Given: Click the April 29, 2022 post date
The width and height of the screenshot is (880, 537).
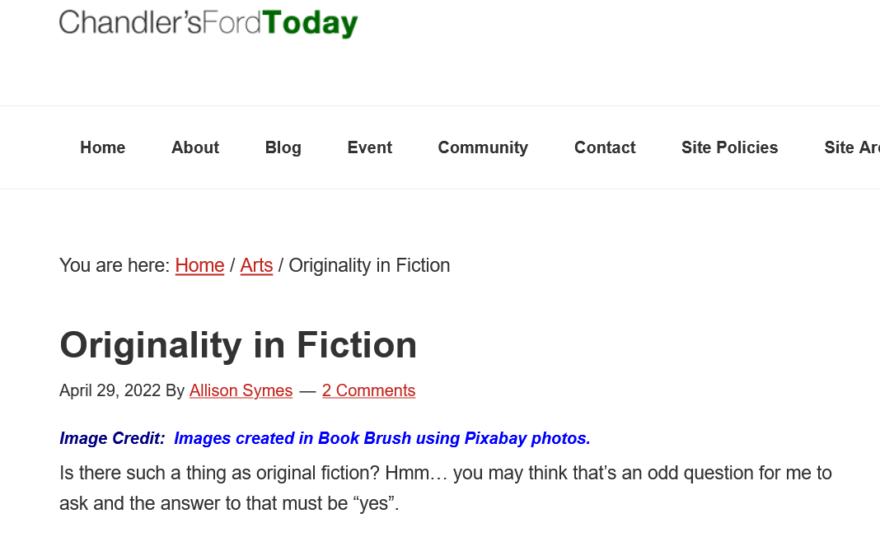Looking at the screenshot, I should 110,390.
